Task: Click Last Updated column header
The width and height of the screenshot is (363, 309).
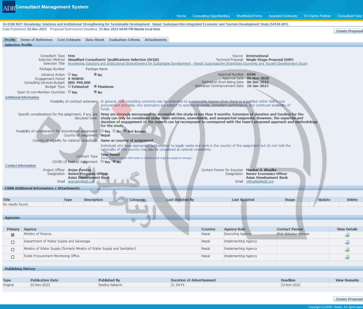Action: pyautogui.click(x=243, y=200)
